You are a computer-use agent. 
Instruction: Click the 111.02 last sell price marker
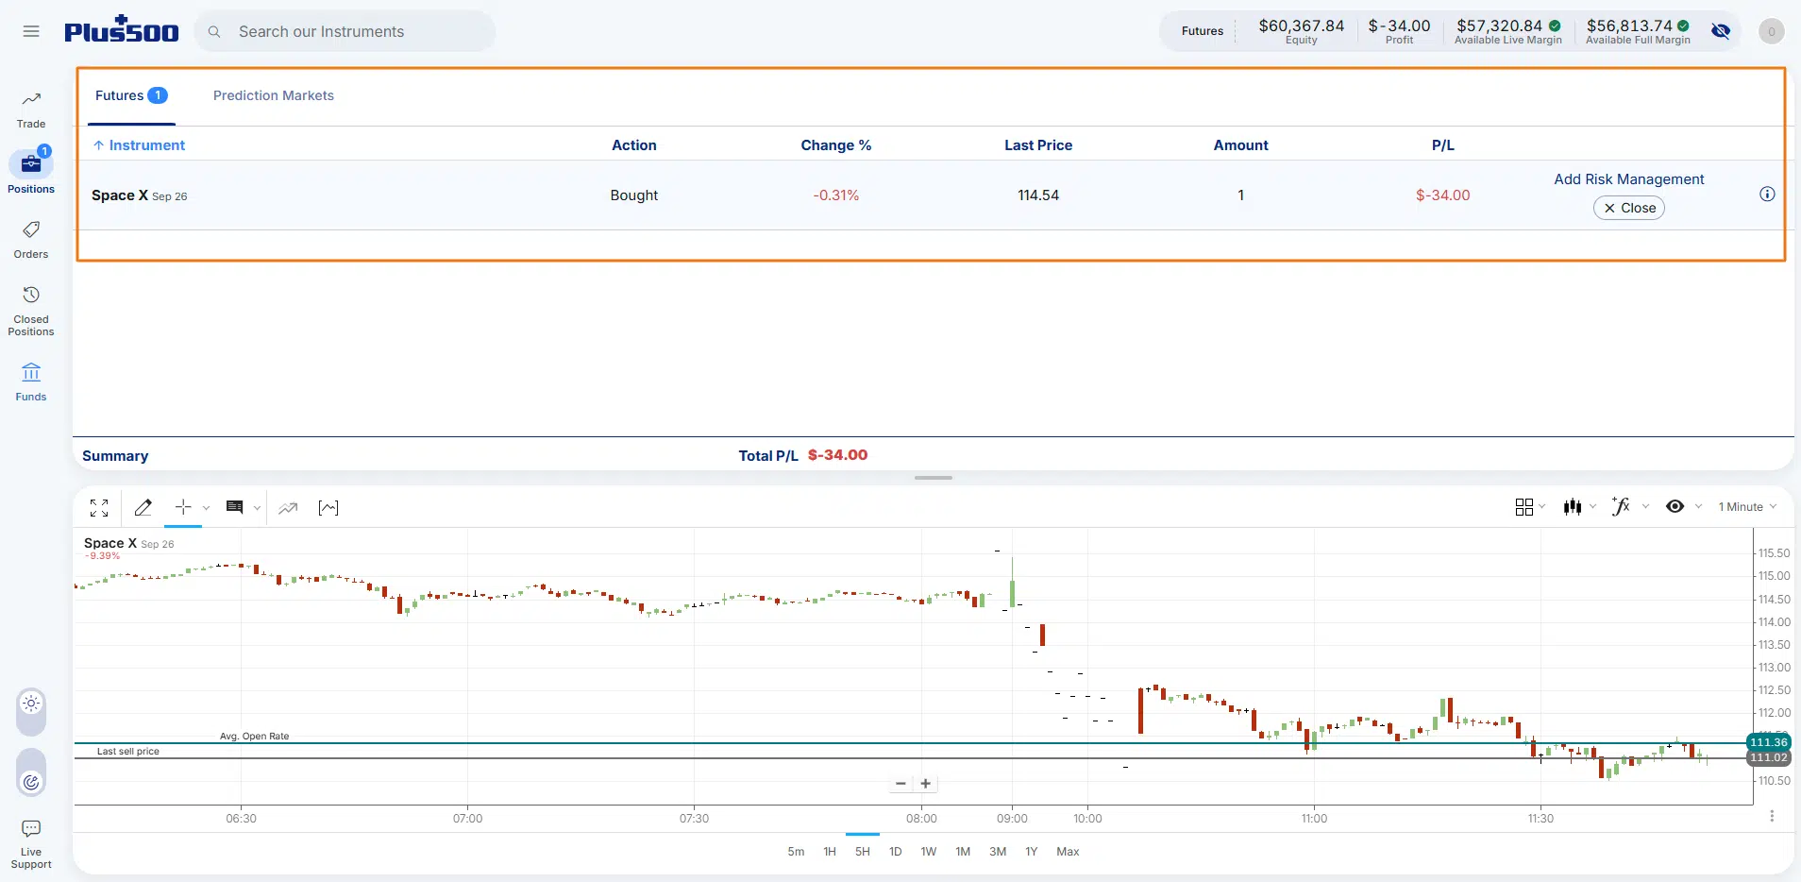click(x=1769, y=757)
